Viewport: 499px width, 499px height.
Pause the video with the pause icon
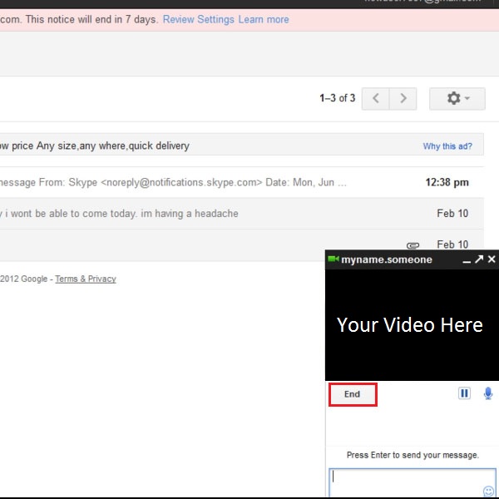(464, 393)
